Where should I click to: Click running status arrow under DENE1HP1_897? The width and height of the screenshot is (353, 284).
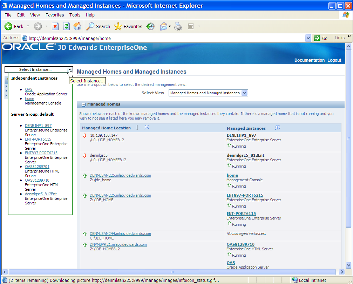[229, 145]
